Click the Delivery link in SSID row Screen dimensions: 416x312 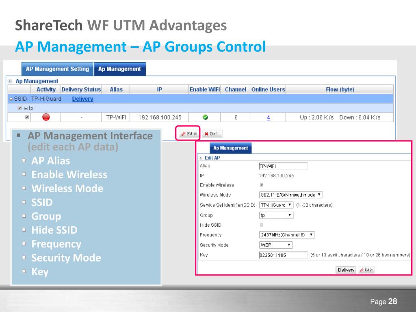point(82,99)
